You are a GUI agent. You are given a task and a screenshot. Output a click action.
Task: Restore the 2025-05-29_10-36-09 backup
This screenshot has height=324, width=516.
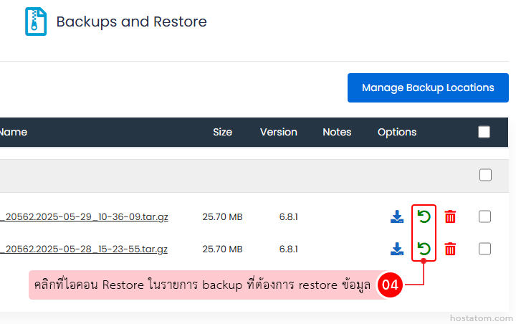[x=424, y=216]
